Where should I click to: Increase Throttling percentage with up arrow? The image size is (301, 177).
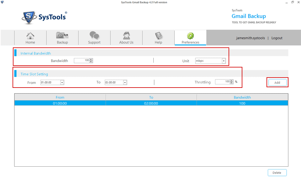pyautogui.click(x=231, y=81)
